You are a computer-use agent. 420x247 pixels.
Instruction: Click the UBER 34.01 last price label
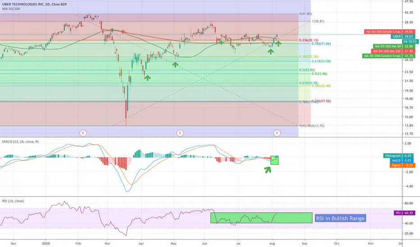[x=402, y=36]
